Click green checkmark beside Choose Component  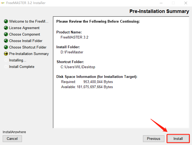pyautogui.click(x=6, y=34)
